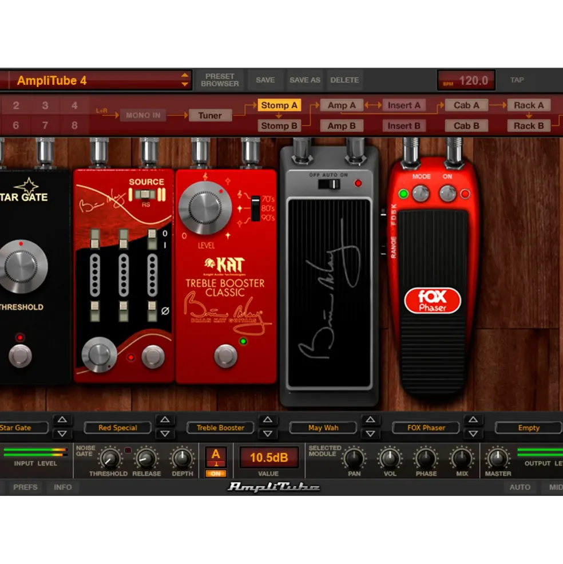Screen dimensions: 563x564
Task: Open the Preset Browser
Action: tap(220, 80)
